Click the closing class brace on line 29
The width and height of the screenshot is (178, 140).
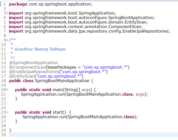10,130
